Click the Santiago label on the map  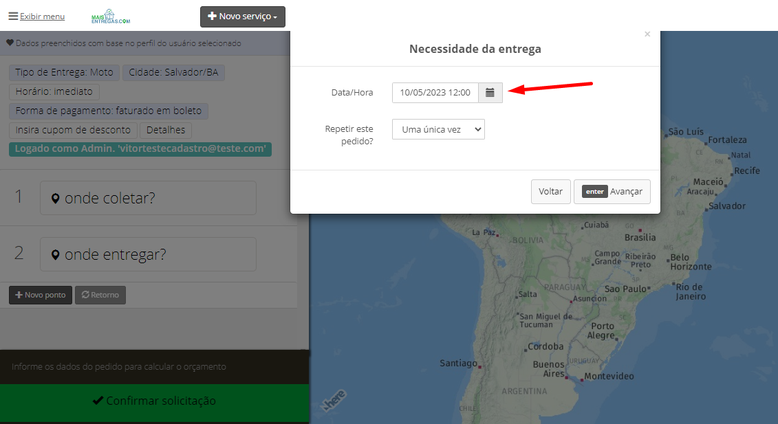pyautogui.click(x=458, y=363)
